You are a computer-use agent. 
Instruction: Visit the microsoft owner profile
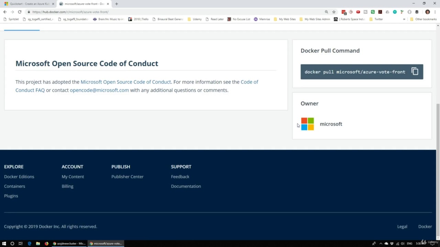(331, 124)
